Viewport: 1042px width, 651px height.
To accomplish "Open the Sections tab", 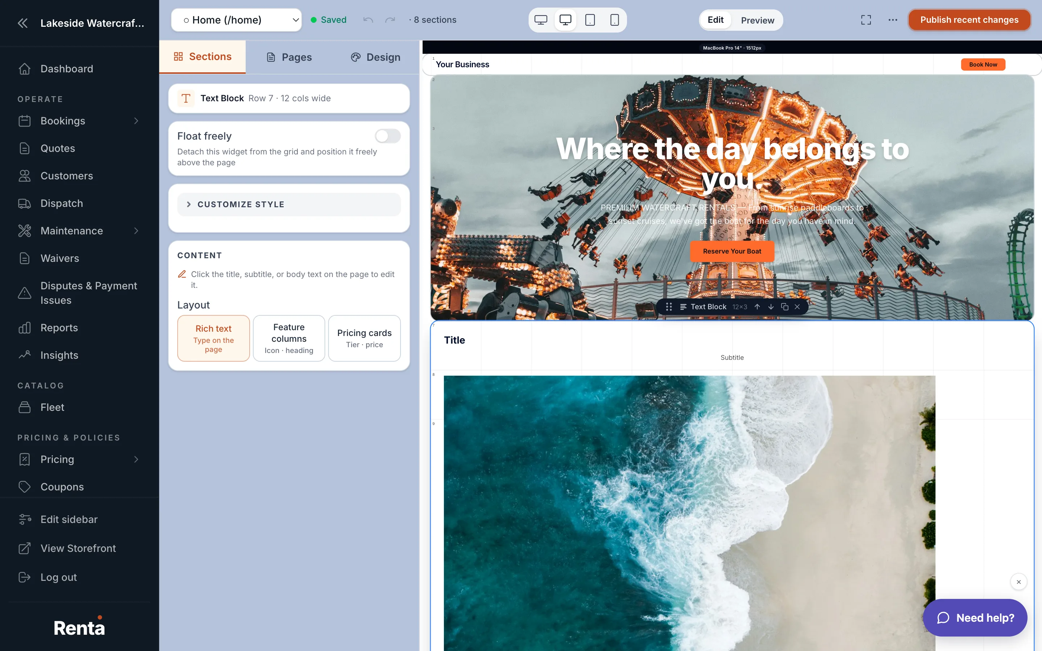I will (202, 57).
